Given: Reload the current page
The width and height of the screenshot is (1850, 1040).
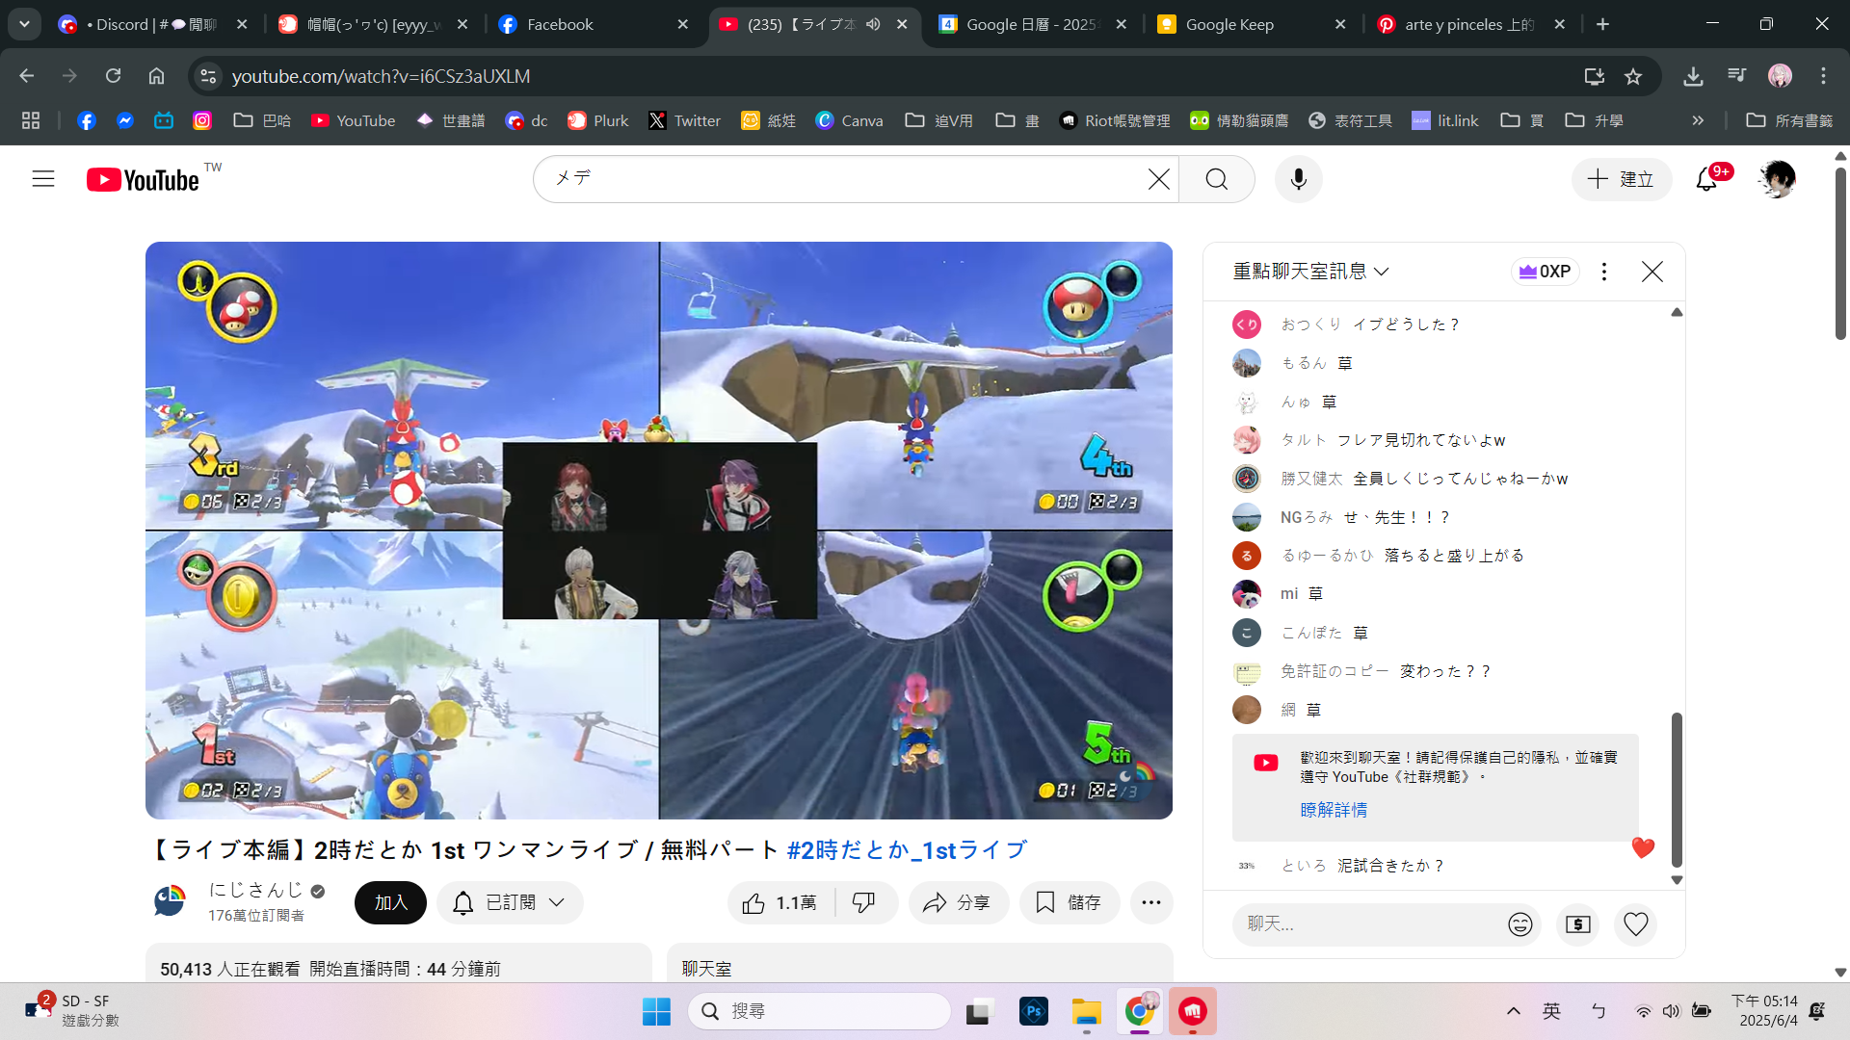Looking at the screenshot, I should 113,76.
